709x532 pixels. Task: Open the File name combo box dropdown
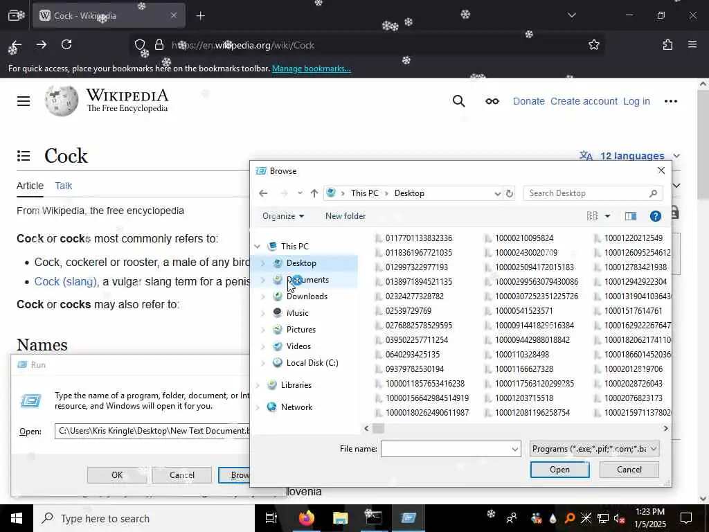click(x=514, y=449)
